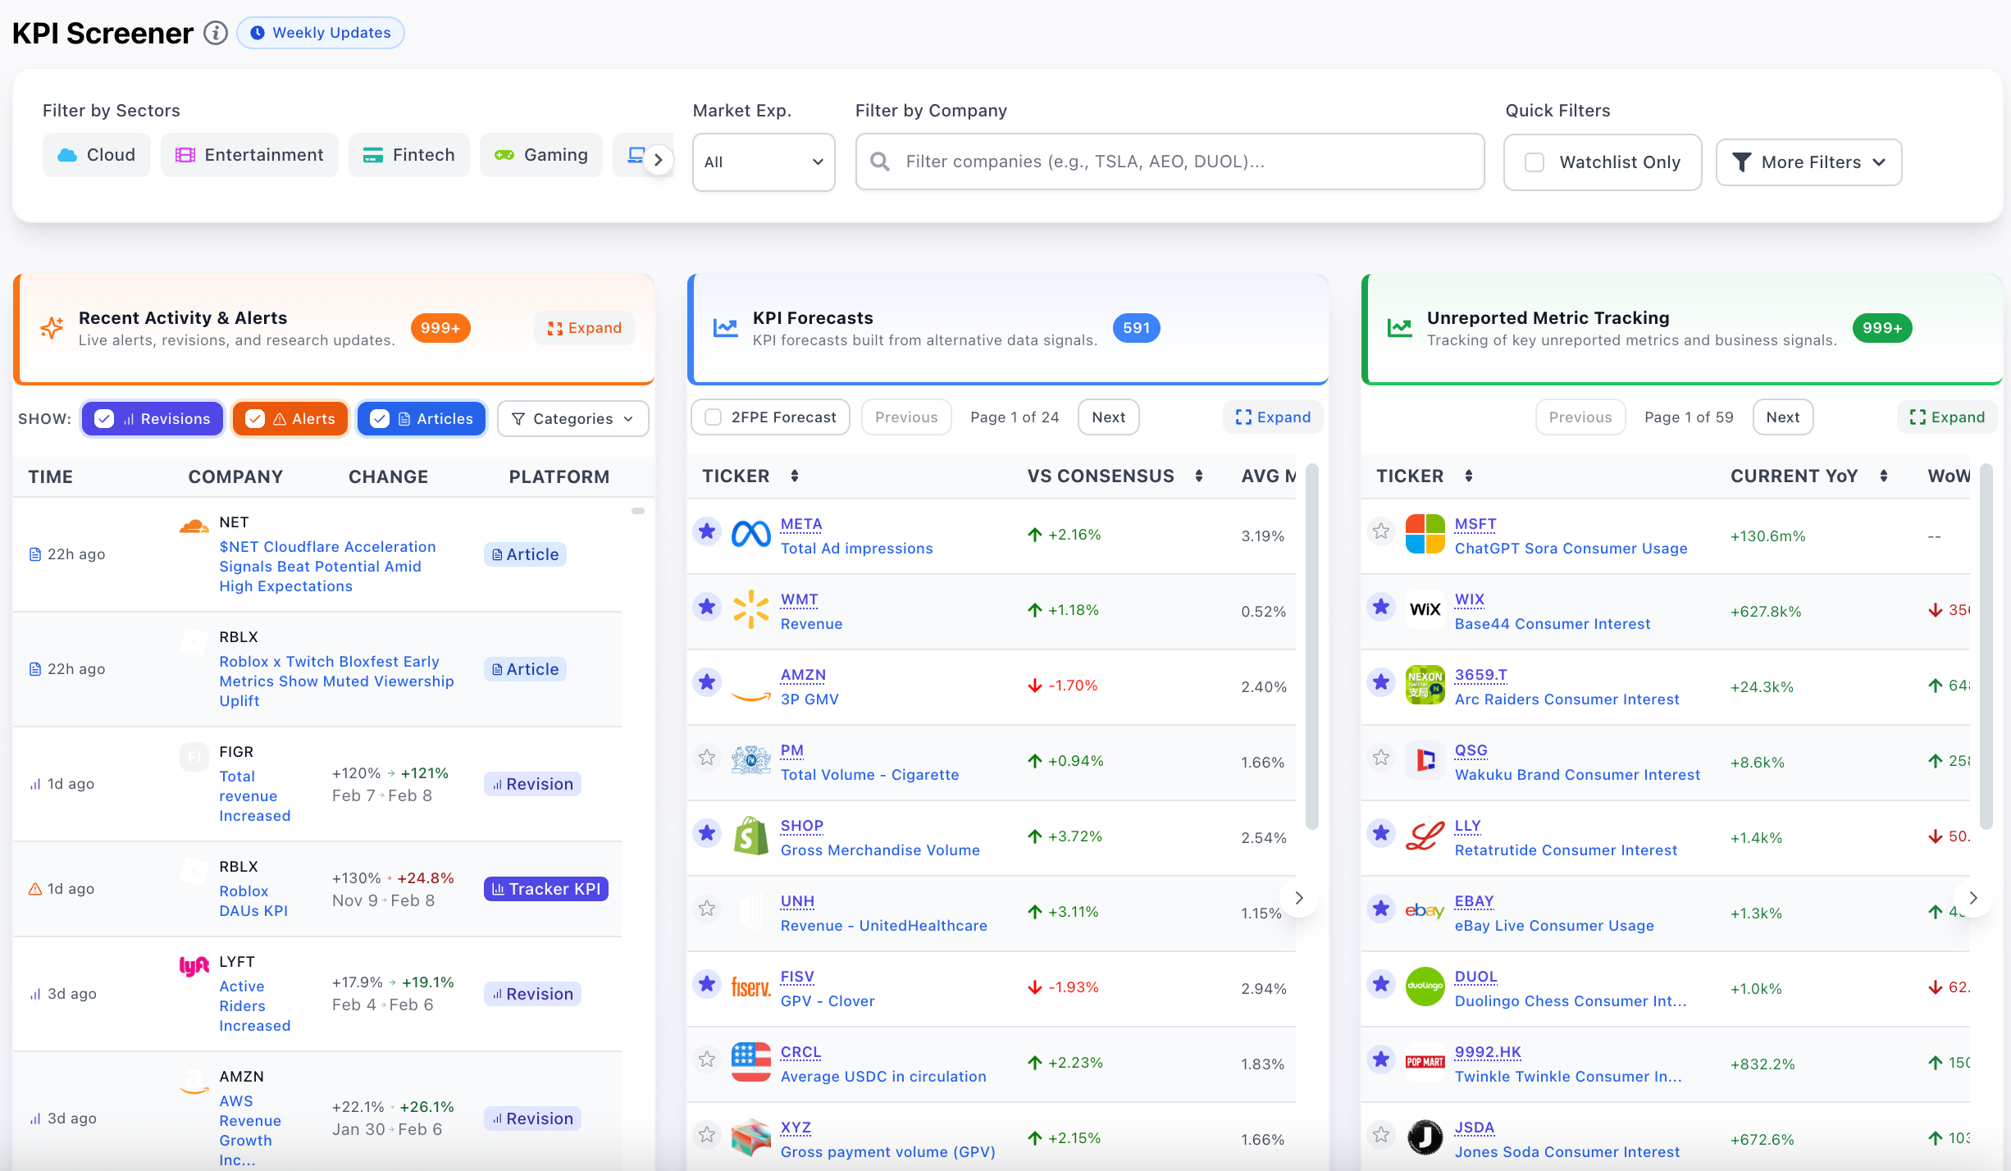Viewport: 2011px width, 1171px height.
Task: Star the PM ticker in KPI Forecasts
Action: point(707,758)
